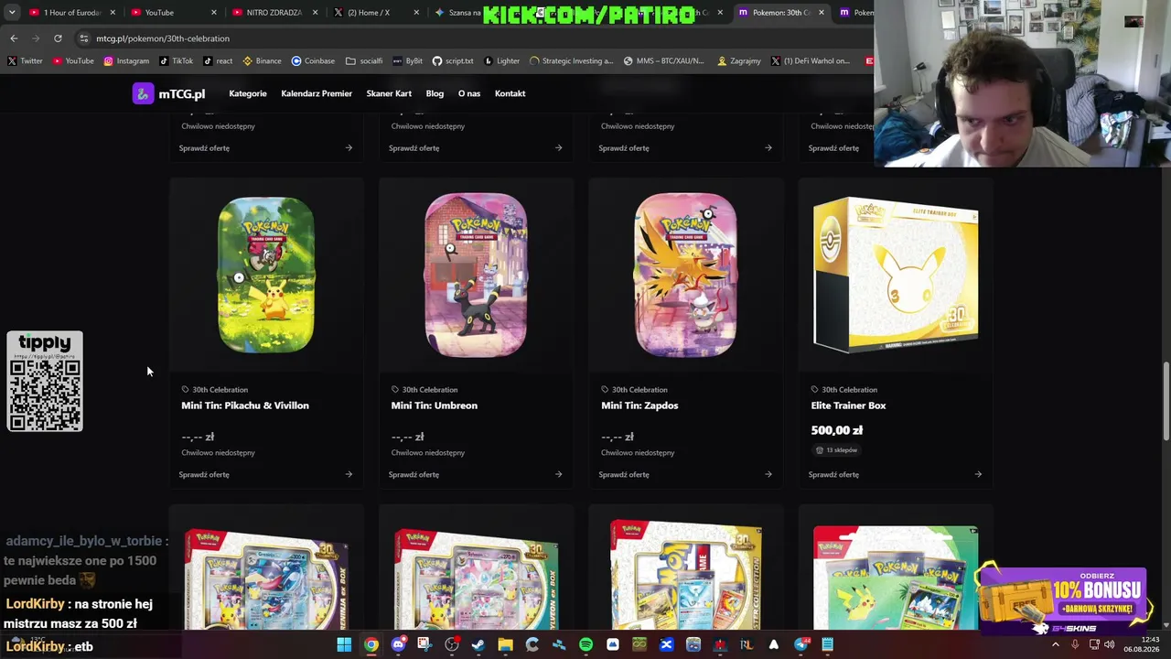Open the Kontakt page
Image resolution: width=1171 pixels, height=659 pixels.
[x=510, y=93]
